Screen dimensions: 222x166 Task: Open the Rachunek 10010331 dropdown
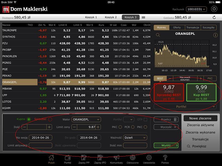196,9
